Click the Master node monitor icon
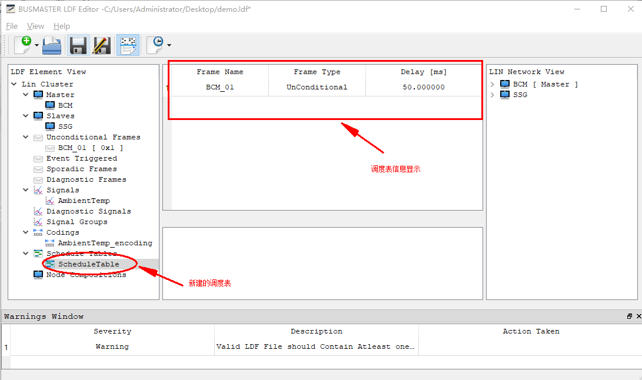The width and height of the screenshot is (642, 380). click(38, 95)
